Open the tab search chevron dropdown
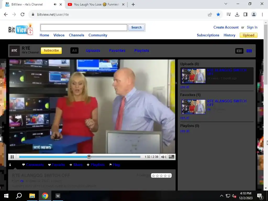The height and width of the screenshot is (201, 268). (x=226, y=4)
